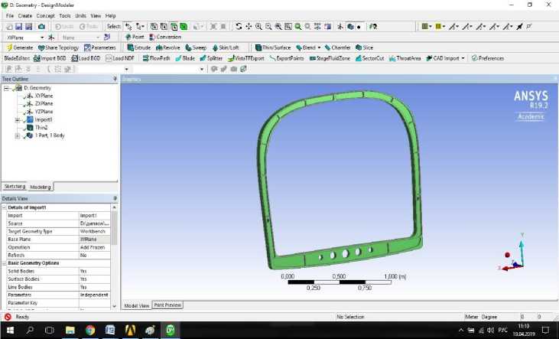Image resolution: width=559 pixels, height=339 pixels.
Task: Select the Skin/Loft tool
Action: 226,47
